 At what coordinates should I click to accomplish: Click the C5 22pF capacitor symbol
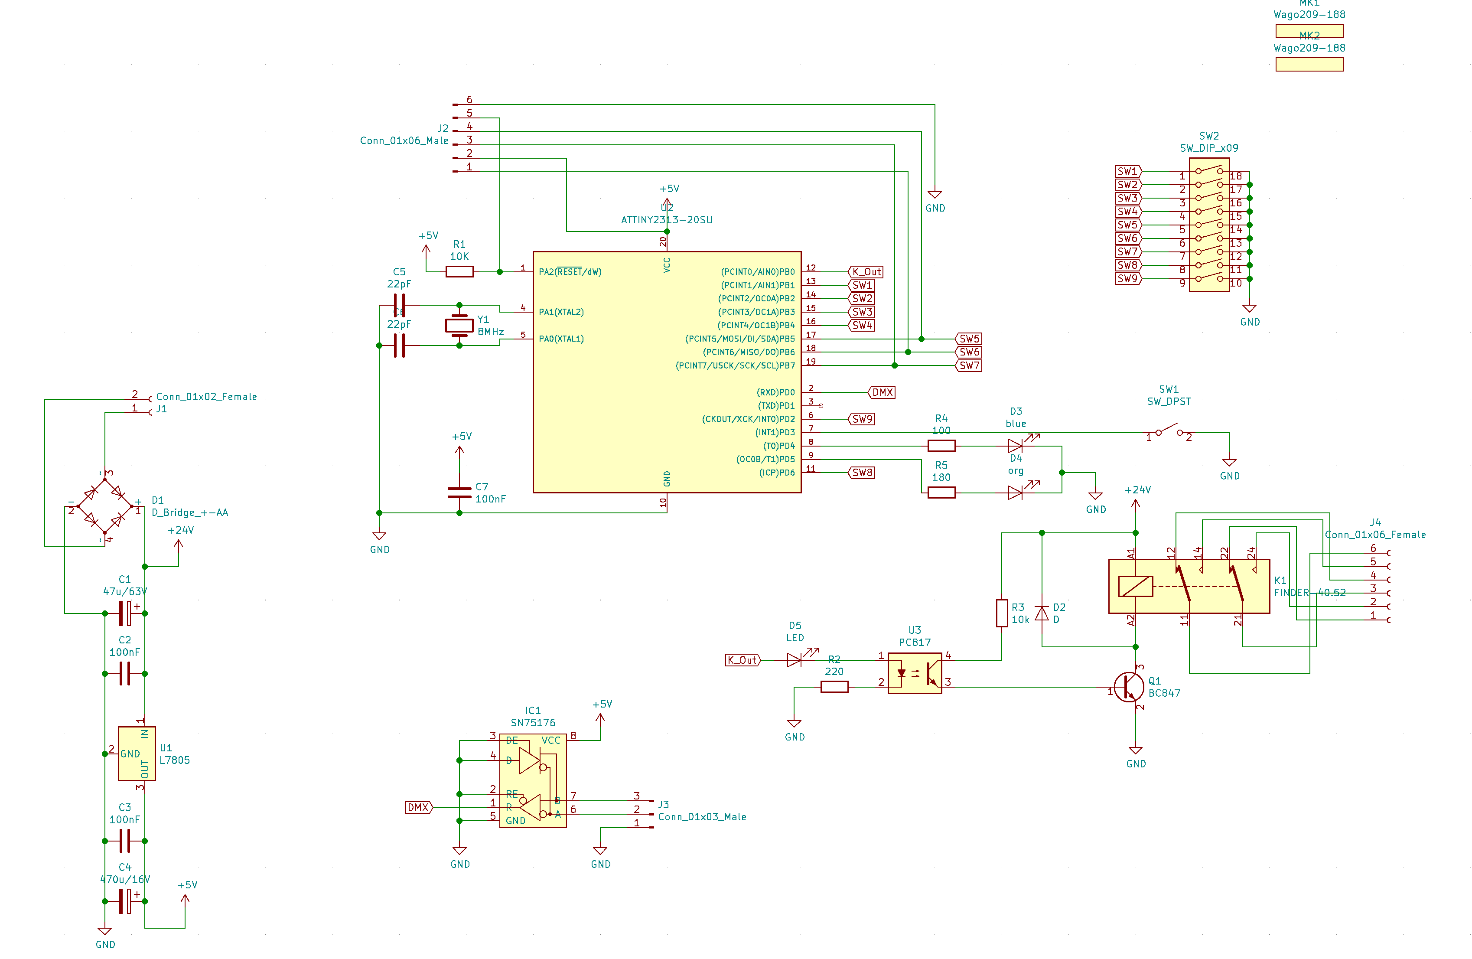pyautogui.click(x=400, y=305)
